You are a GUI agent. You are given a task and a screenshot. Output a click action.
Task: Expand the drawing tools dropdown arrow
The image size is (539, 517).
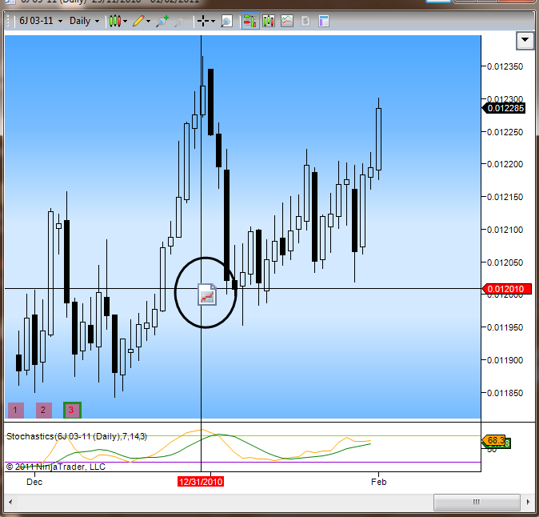point(148,22)
